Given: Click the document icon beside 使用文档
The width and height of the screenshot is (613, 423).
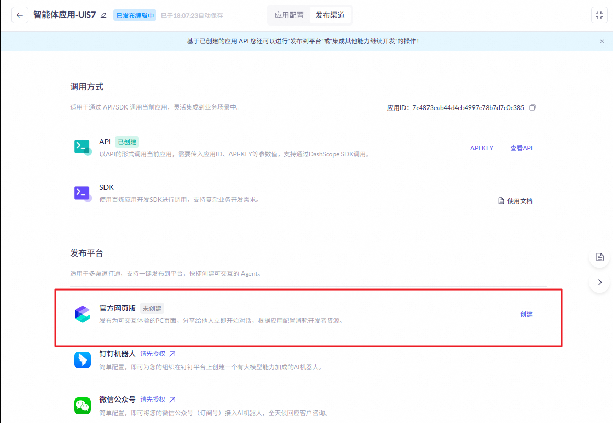Looking at the screenshot, I should (501, 201).
